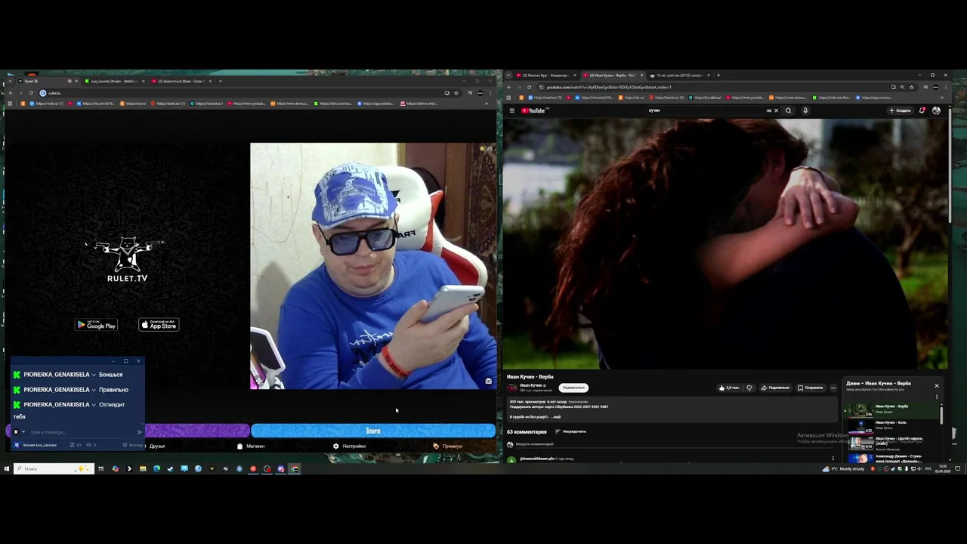Viewport: 967px width, 544px height.
Task: Go back in the rulet.tv browser window
Action: point(10,93)
